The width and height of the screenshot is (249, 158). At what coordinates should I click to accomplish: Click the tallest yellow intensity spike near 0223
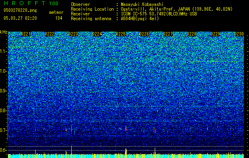tap(72, 150)
